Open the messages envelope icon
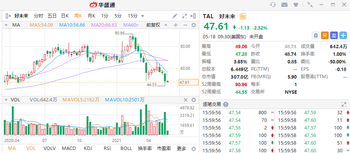Image resolution: width=350 pixels, height=153 pixels. click(x=284, y=5)
